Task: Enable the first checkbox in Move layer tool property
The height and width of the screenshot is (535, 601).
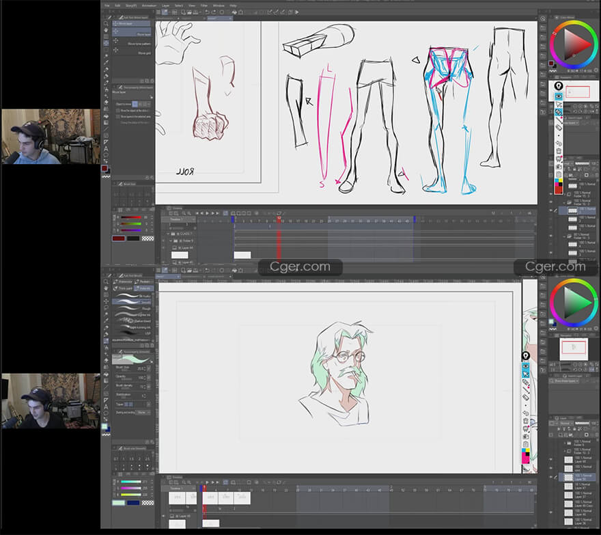Action: tap(117, 110)
